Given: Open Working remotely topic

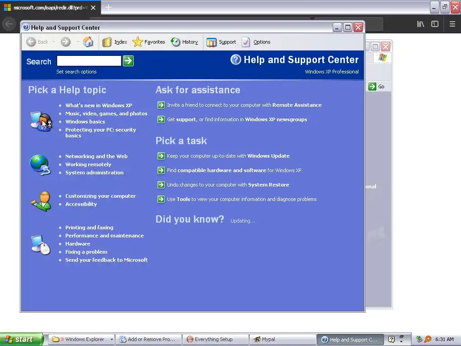Looking at the screenshot, I should click(88, 164).
